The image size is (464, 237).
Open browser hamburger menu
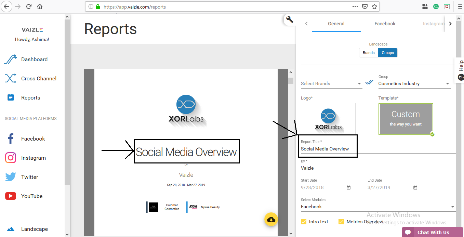(x=460, y=6)
